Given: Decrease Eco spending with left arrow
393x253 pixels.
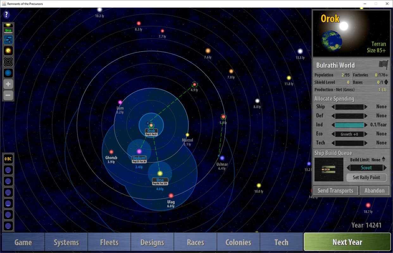Looking at the screenshot, I should pos(333,134).
